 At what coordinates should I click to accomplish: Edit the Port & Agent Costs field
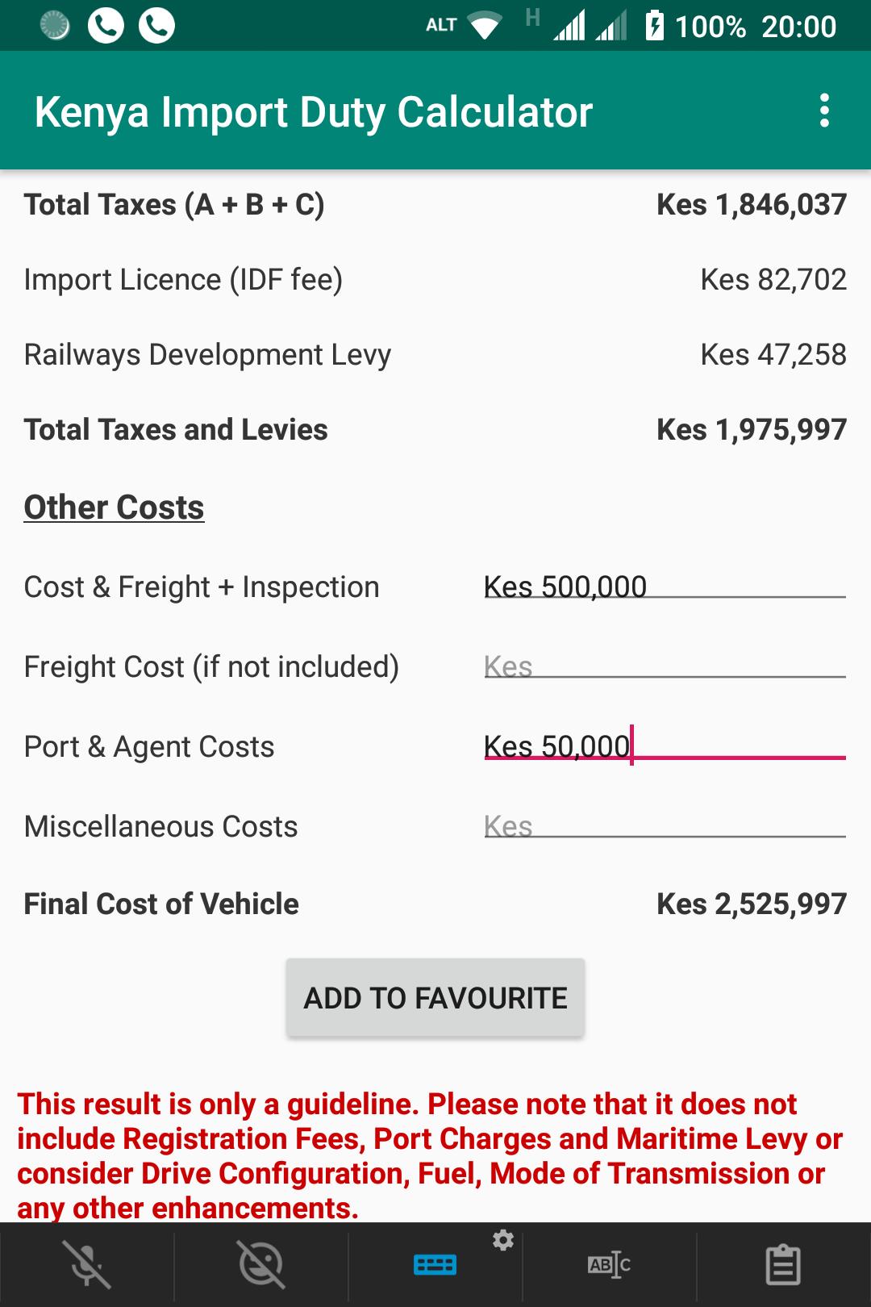[665, 746]
